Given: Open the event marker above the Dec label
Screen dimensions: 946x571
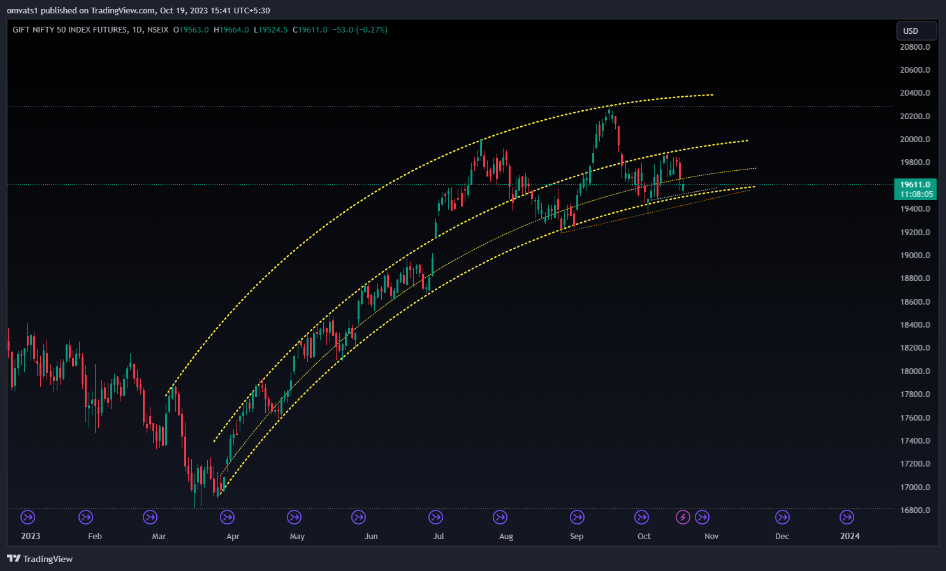Looking at the screenshot, I should [782, 517].
